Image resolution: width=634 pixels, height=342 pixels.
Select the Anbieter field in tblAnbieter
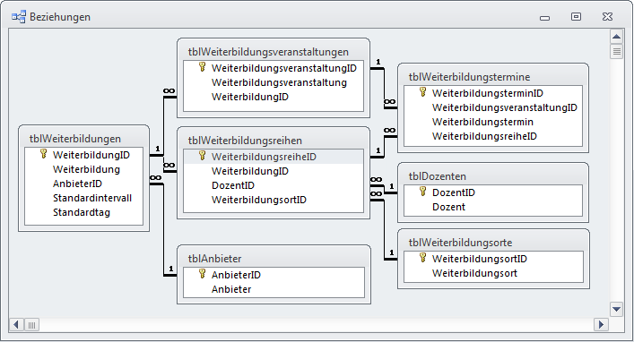pos(231,289)
